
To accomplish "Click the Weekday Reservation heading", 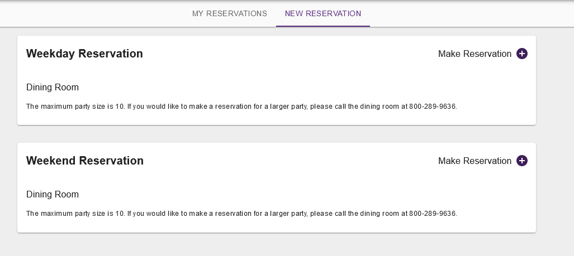I will click(84, 54).
